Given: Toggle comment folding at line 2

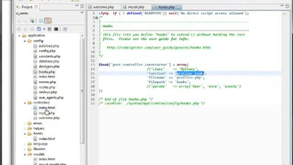Looking at the screenshot, I should tap(97, 17).
